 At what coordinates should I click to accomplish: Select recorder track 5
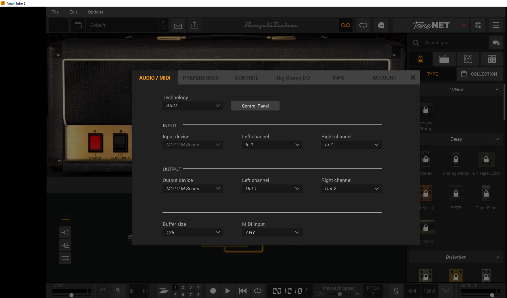[175, 295]
